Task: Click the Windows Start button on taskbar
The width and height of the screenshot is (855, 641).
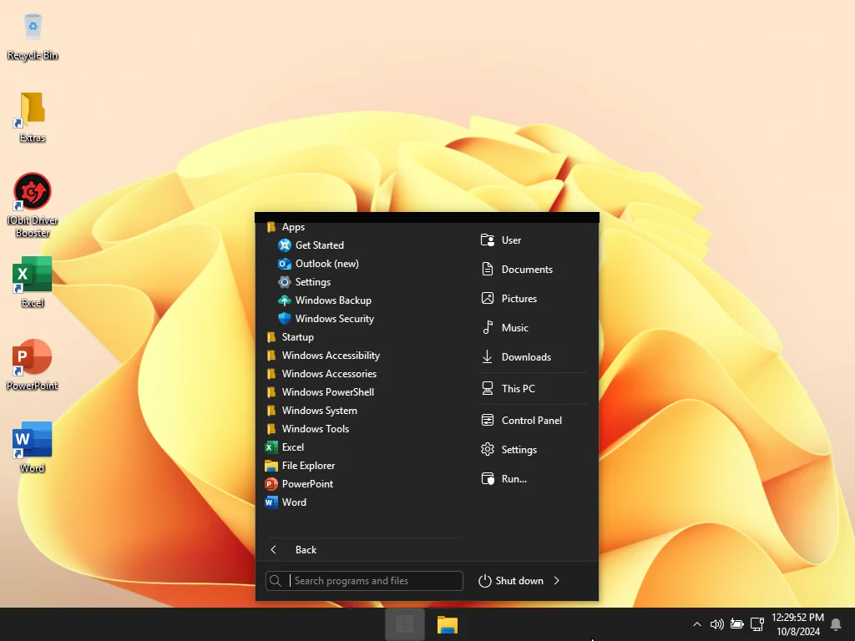Action: pyautogui.click(x=405, y=624)
